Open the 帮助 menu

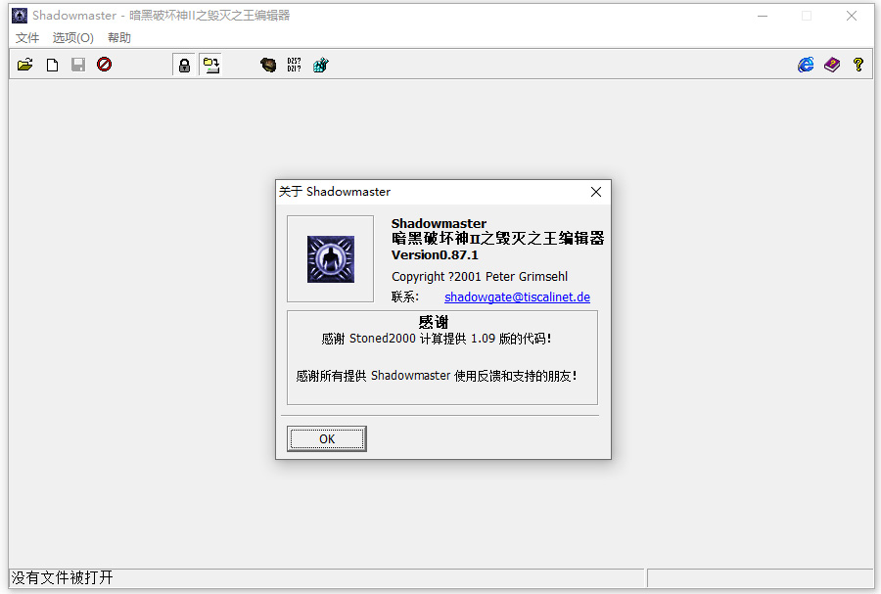(x=119, y=37)
